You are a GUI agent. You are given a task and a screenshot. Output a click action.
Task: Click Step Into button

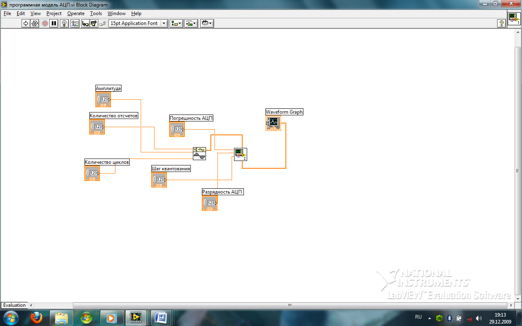click(x=85, y=23)
